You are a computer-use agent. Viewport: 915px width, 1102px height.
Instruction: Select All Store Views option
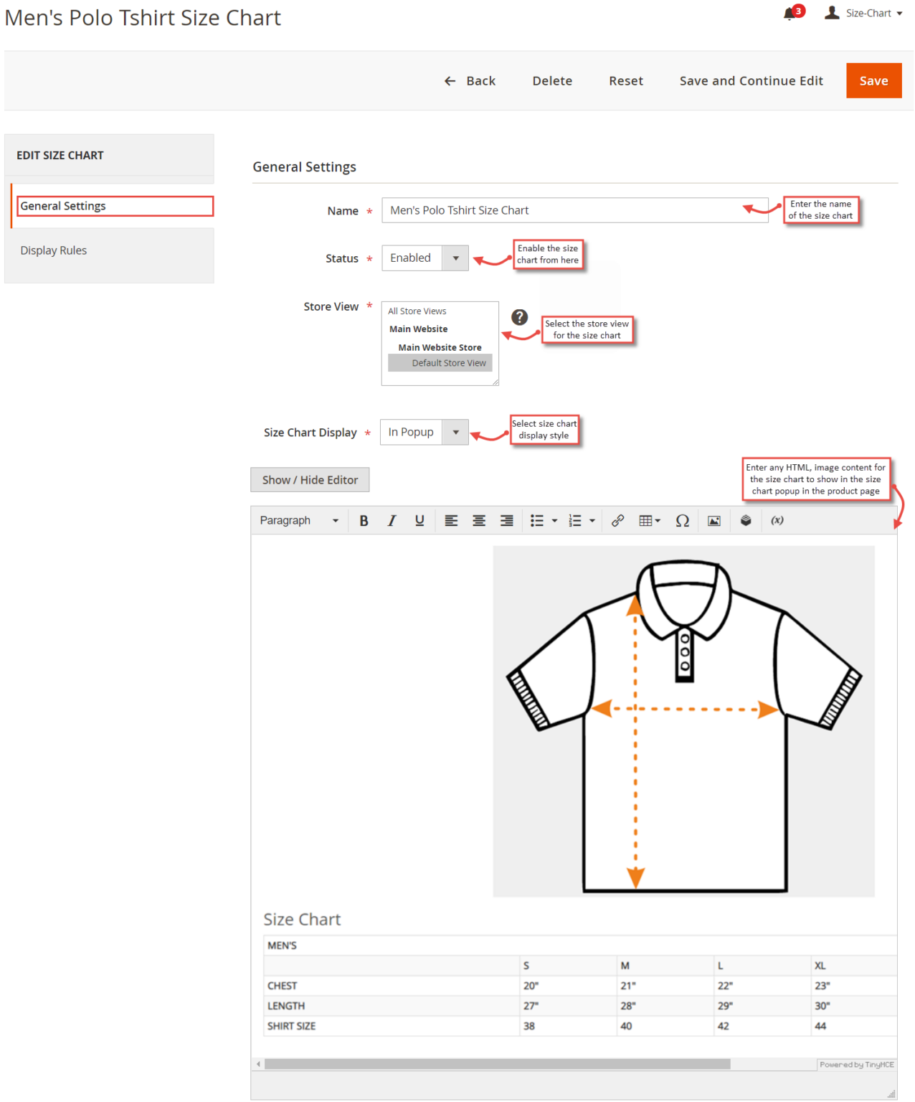[417, 311]
